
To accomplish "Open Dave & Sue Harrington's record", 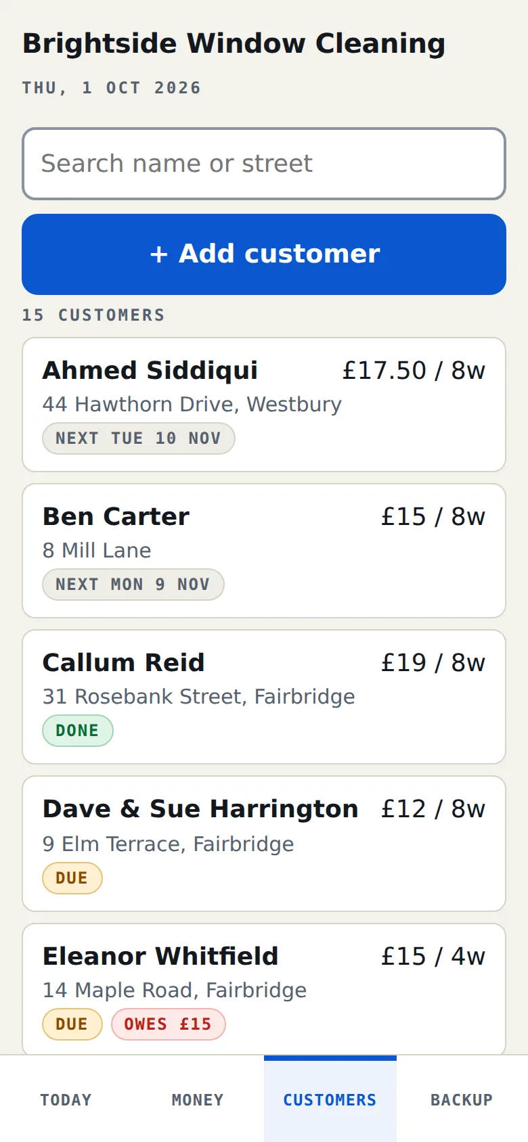I will pos(264,844).
